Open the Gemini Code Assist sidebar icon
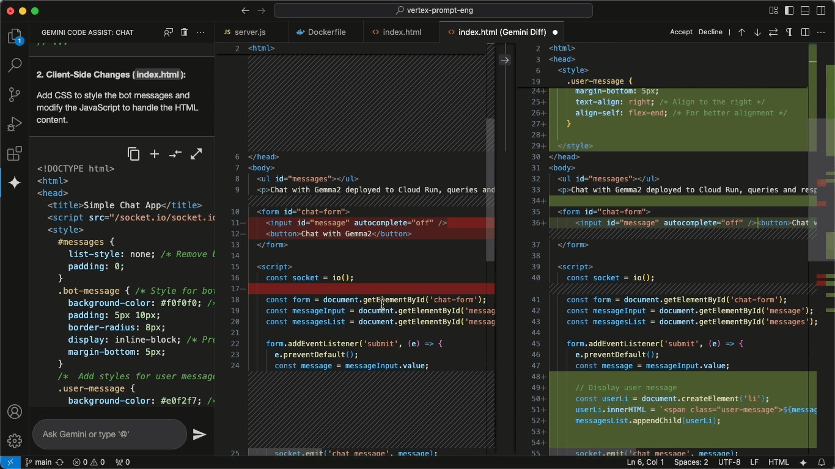The width and height of the screenshot is (835, 469). coord(15,183)
